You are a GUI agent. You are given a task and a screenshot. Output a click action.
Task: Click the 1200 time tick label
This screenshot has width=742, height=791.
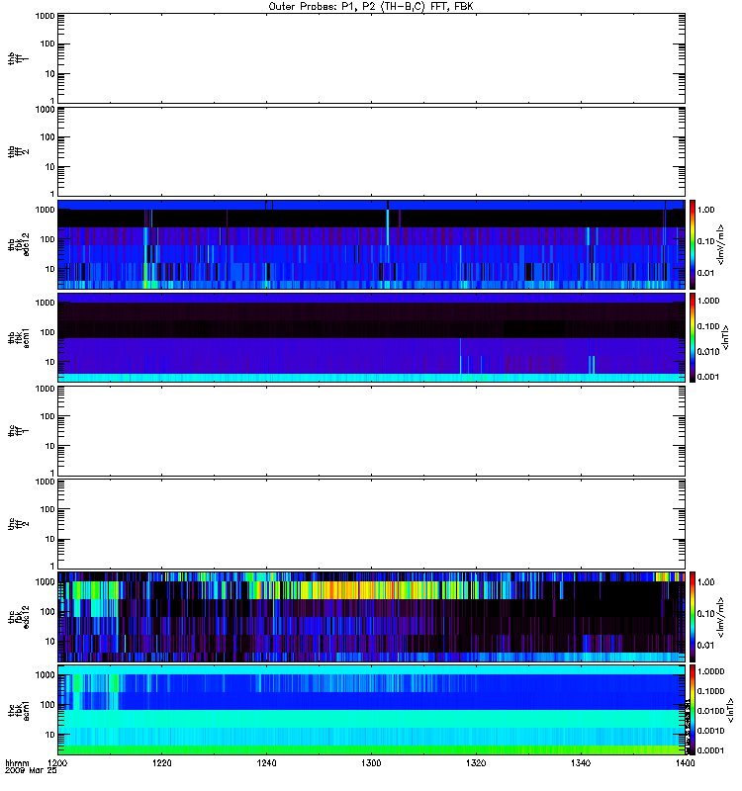point(57,762)
